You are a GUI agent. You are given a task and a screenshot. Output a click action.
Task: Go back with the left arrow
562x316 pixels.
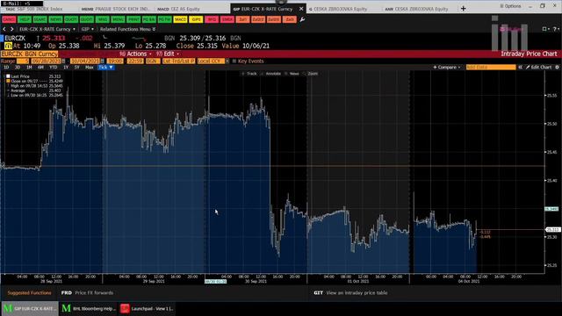pyautogui.click(x=4, y=29)
